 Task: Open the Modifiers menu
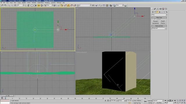[24, 3]
